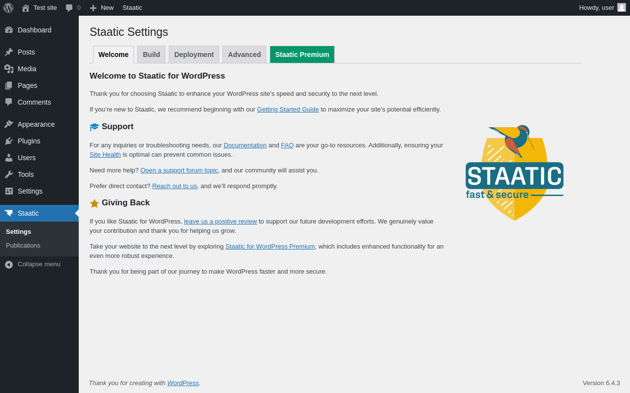Switch to the Build tab
This screenshot has width=630, height=393.
click(151, 55)
